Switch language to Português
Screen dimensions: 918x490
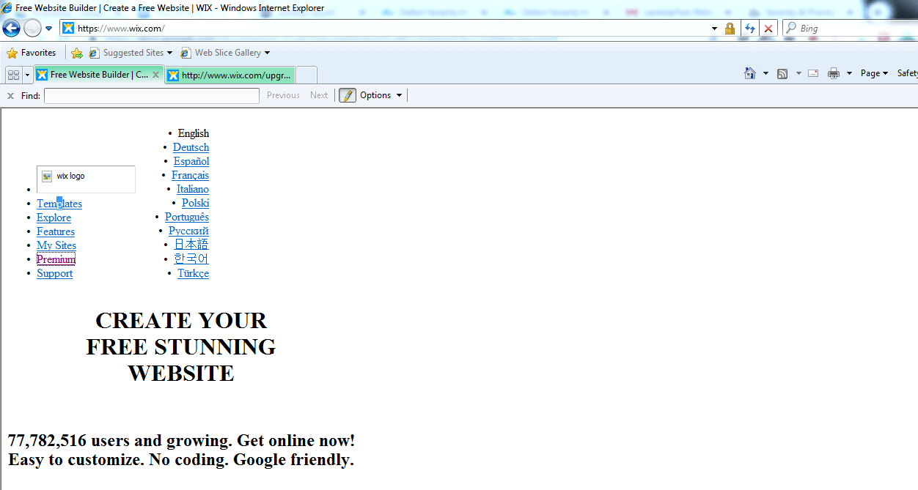coord(187,217)
